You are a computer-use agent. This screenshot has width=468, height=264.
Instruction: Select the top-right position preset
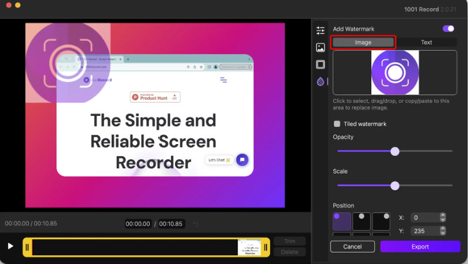pos(381,221)
